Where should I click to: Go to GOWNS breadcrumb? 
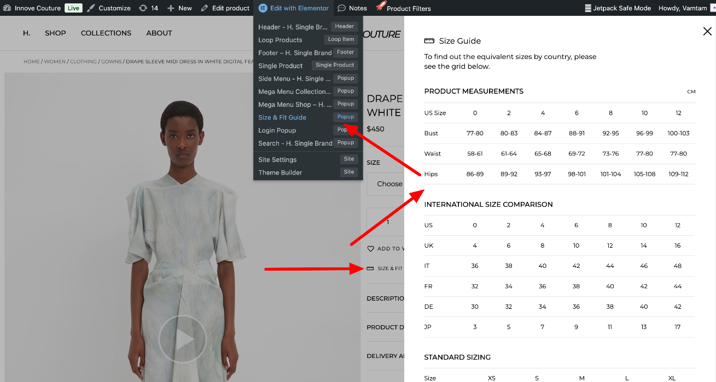(x=111, y=62)
